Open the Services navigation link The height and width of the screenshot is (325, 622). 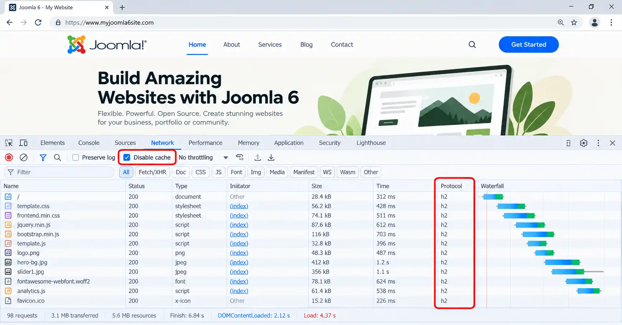(270, 44)
